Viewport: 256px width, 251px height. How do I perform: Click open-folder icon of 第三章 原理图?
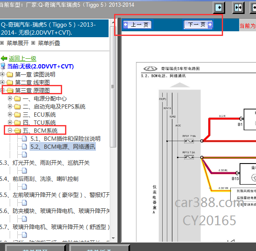(x=10, y=90)
